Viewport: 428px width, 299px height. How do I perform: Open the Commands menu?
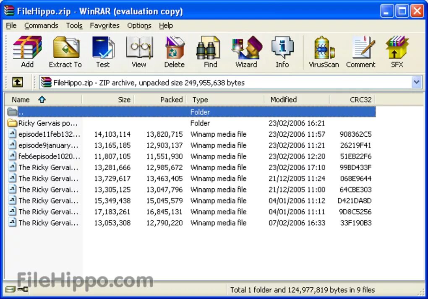click(41, 26)
